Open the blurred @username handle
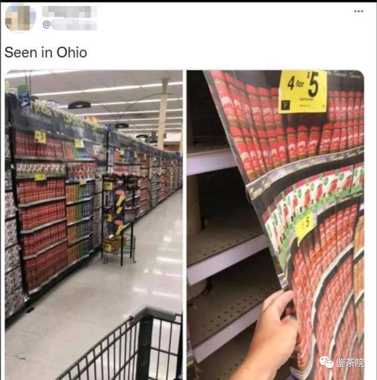The width and height of the screenshot is (377, 380). (x=70, y=25)
